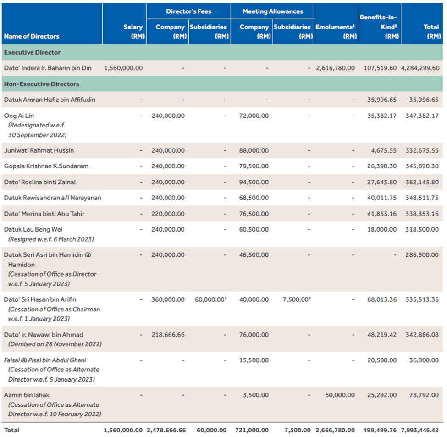Select the "Non-Executive Directors" section row
Screen dimensions: 447x437
pyautogui.click(x=41, y=84)
